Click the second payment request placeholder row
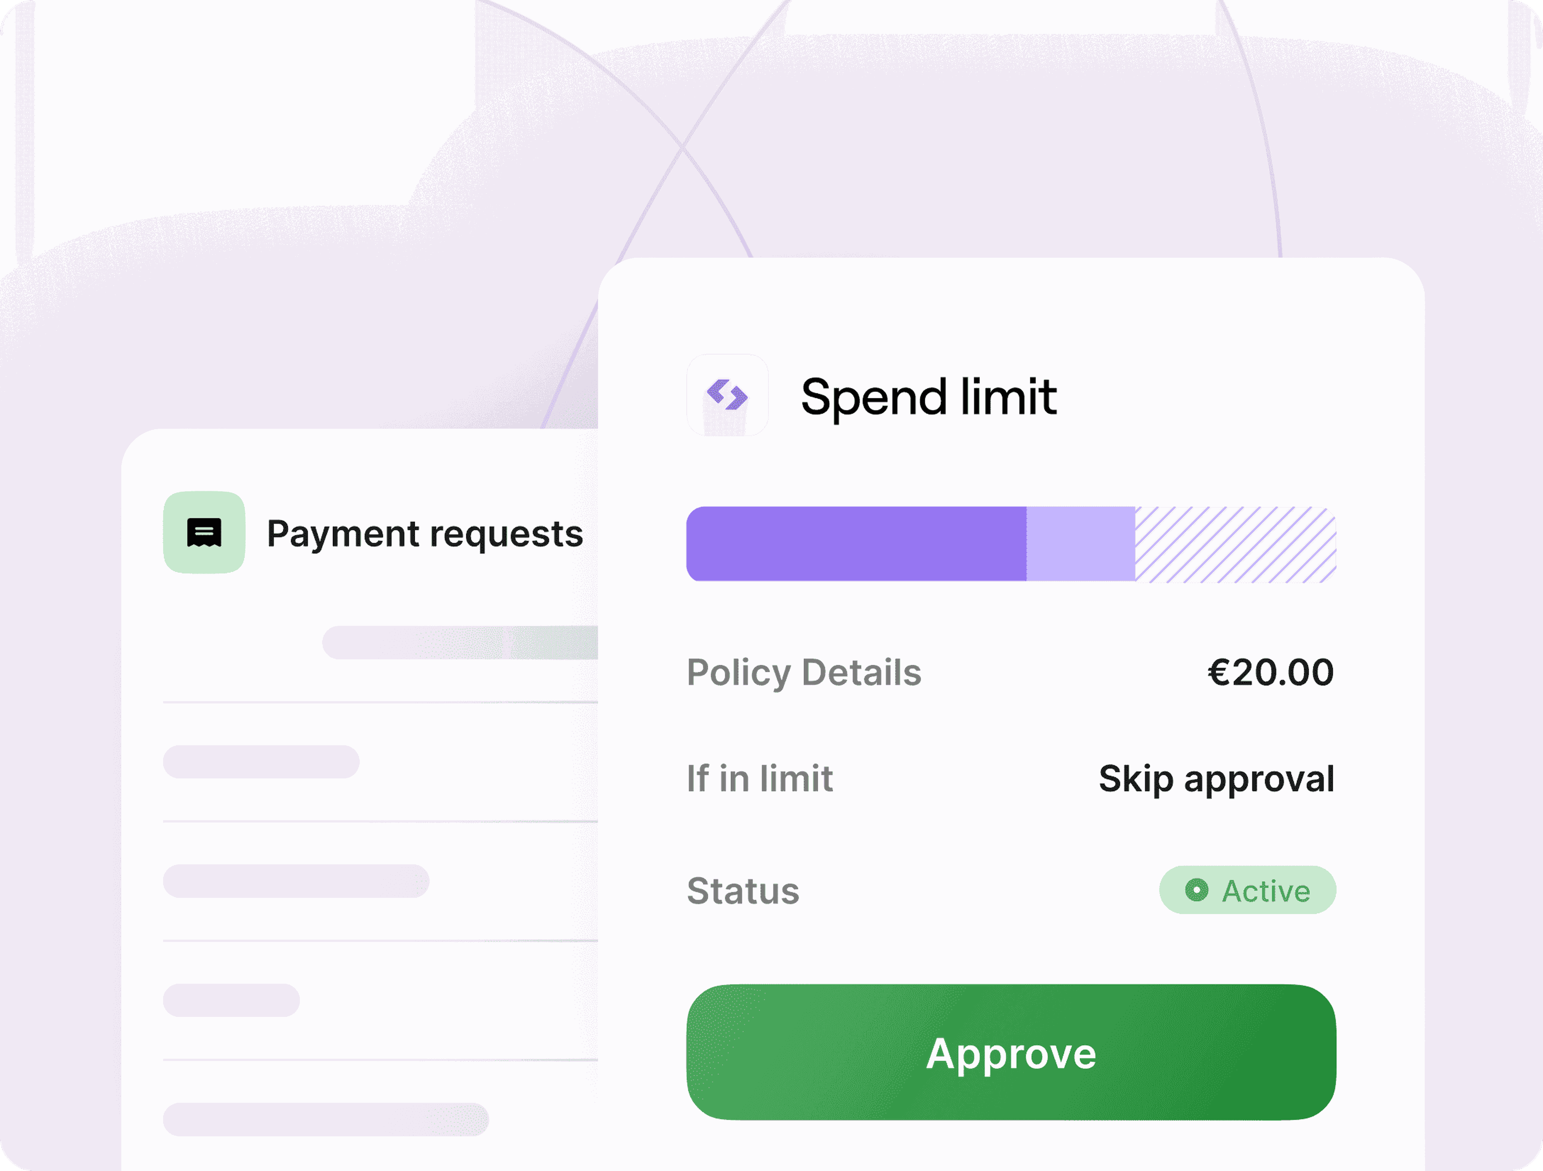The image size is (1543, 1171). tap(296, 881)
